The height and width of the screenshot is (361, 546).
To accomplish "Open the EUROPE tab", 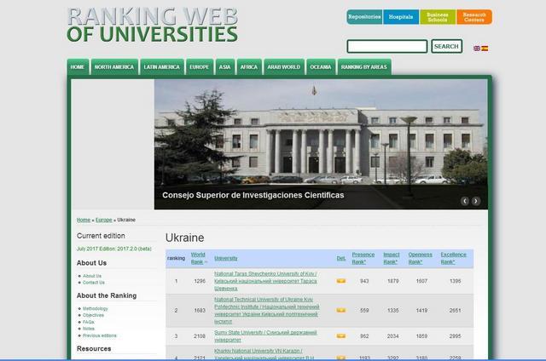I will pos(200,66).
